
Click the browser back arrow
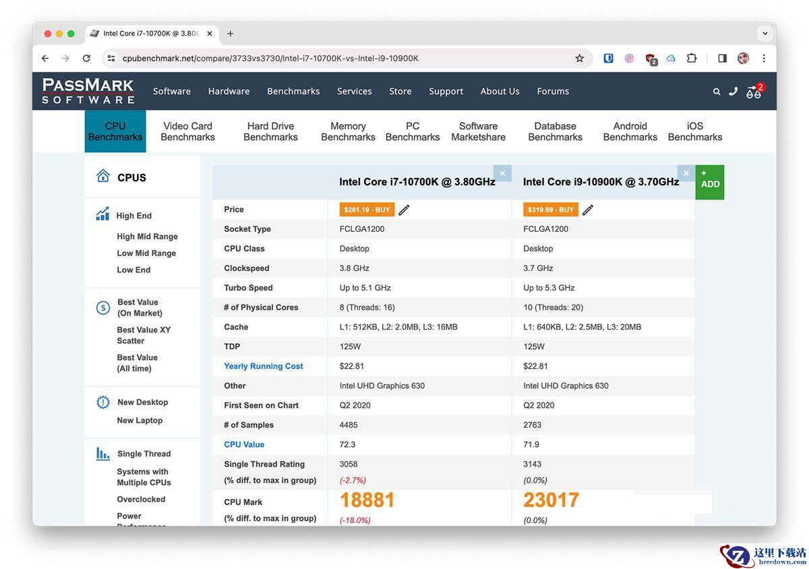point(45,59)
